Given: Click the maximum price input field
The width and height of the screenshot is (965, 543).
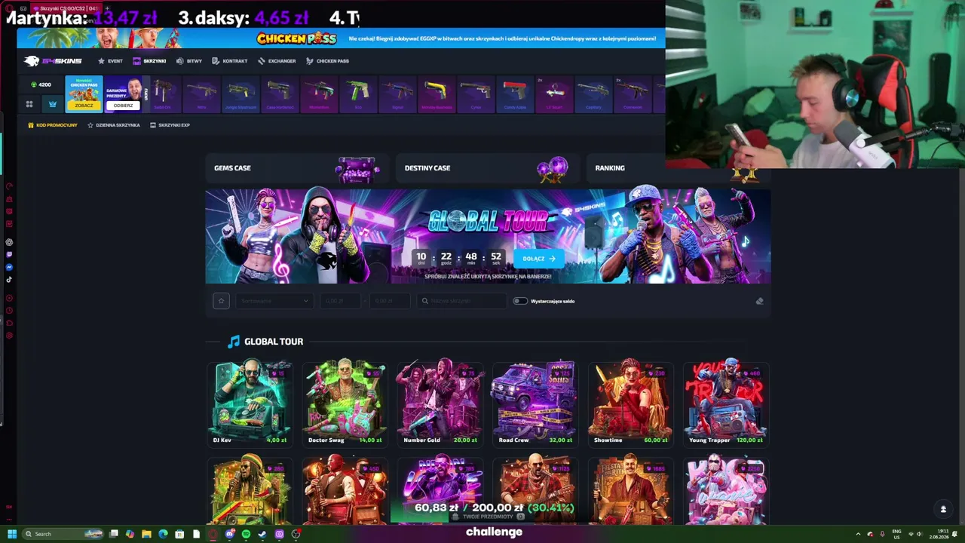Looking at the screenshot, I should click(x=389, y=301).
